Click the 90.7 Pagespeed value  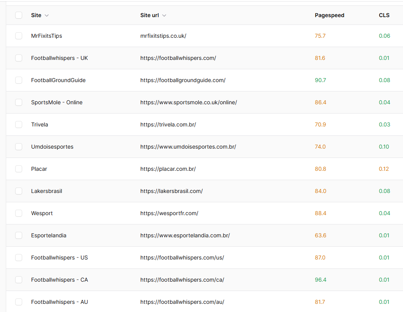pyautogui.click(x=320, y=80)
